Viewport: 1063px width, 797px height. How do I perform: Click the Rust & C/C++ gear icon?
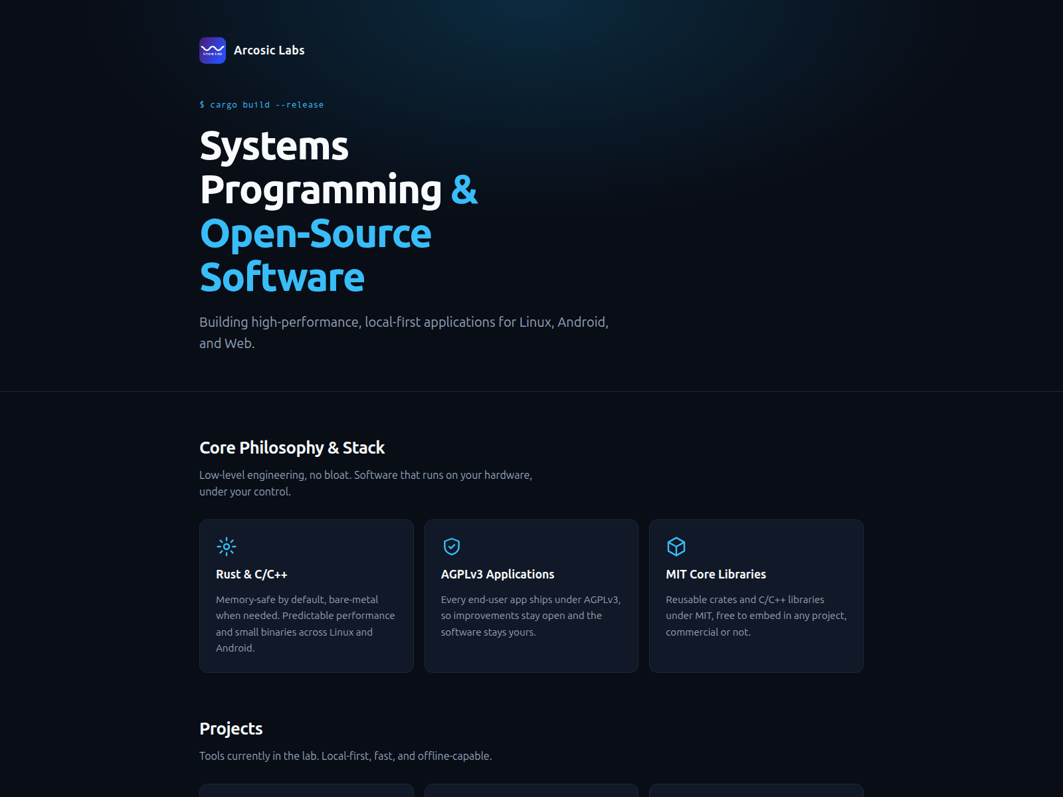point(227,547)
